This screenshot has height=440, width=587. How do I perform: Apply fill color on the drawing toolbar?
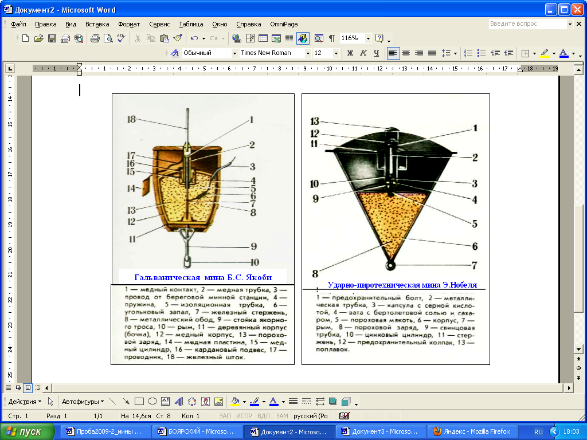(234, 402)
